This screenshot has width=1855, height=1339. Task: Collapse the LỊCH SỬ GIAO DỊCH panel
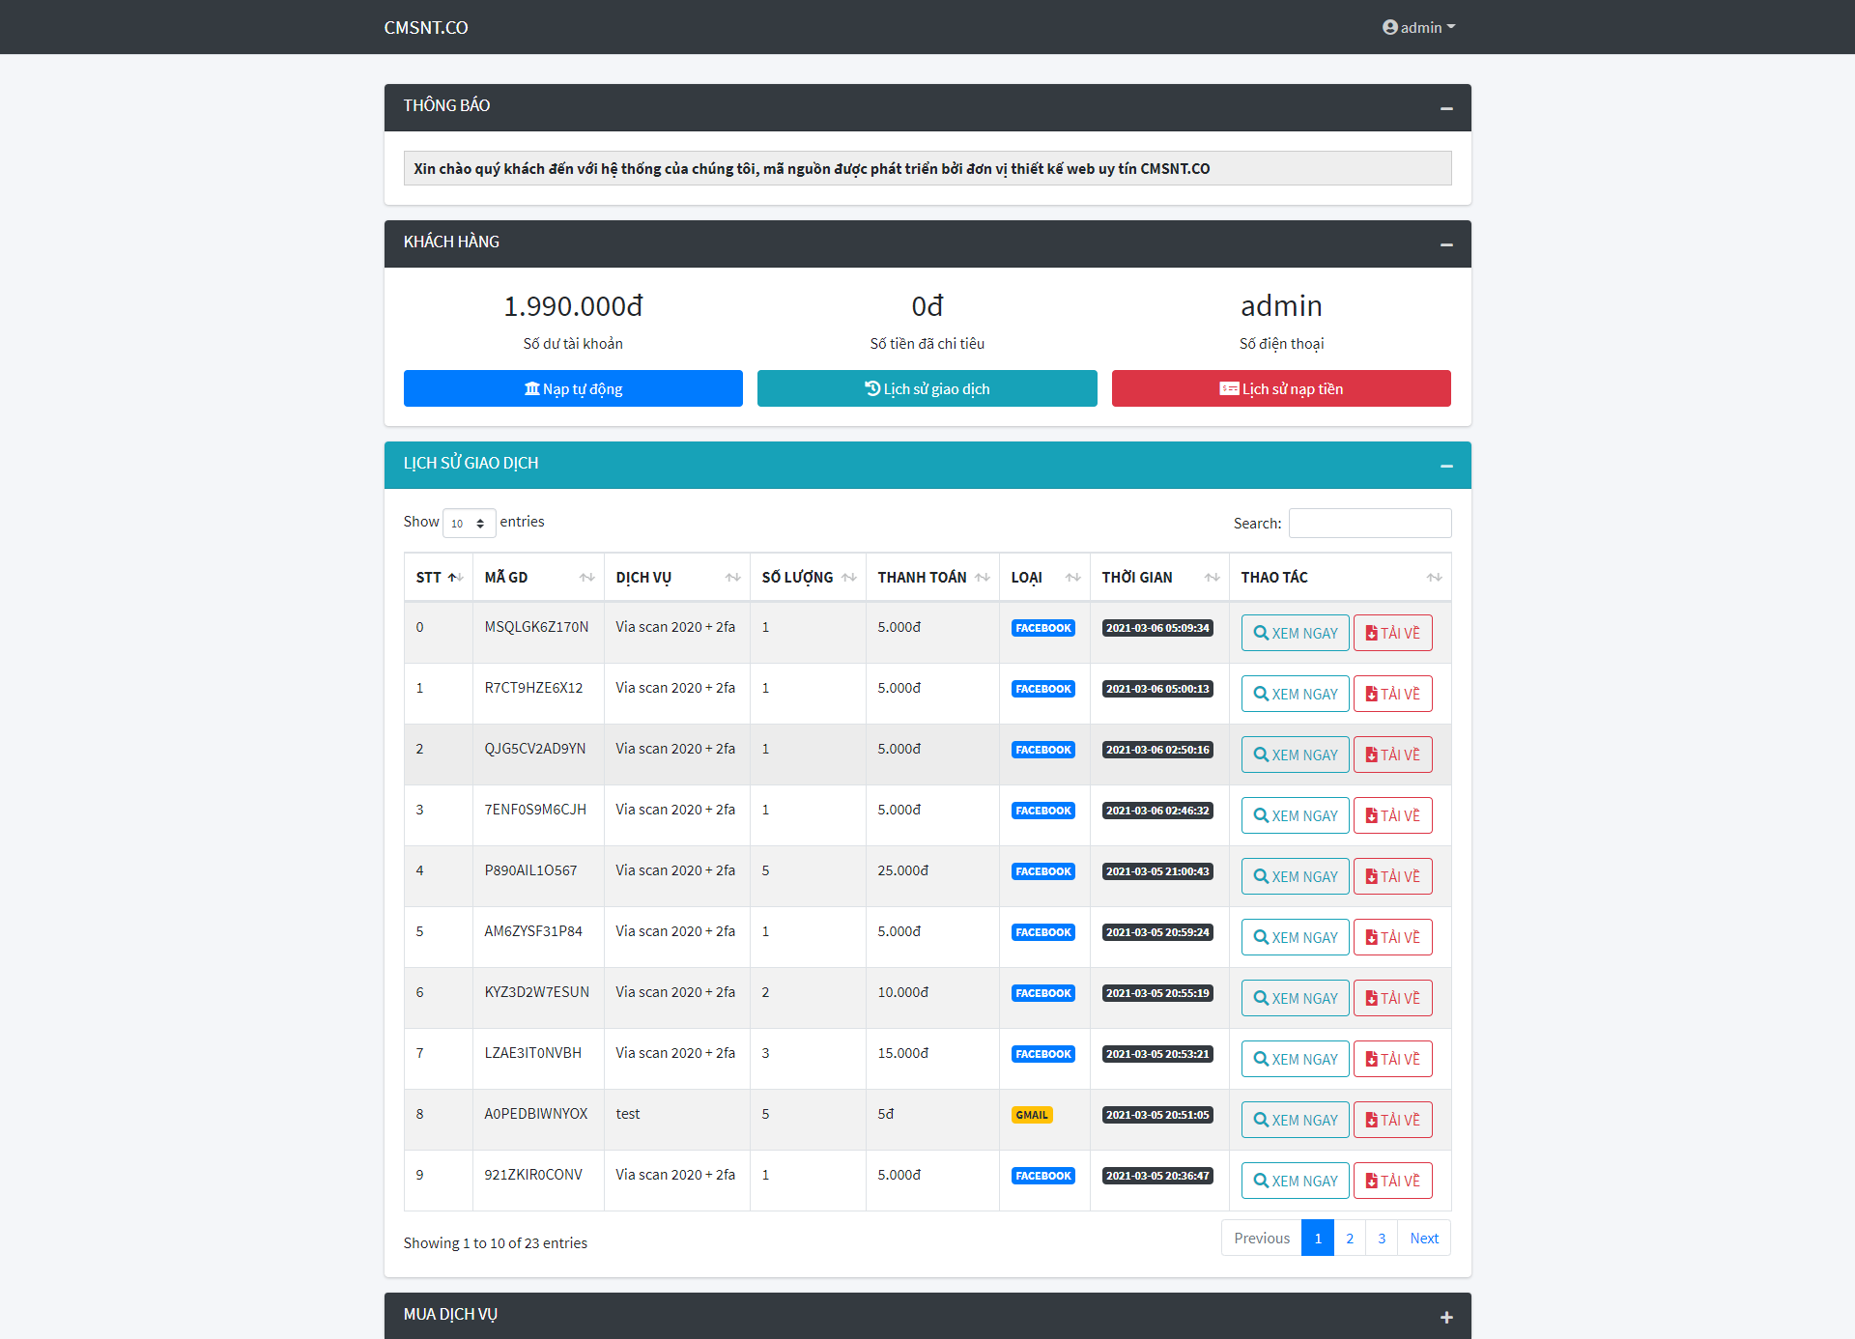[1446, 466]
